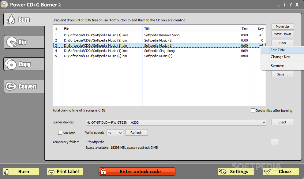Click the Save... button
The width and height of the screenshot is (304, 179).
point(283,74)
